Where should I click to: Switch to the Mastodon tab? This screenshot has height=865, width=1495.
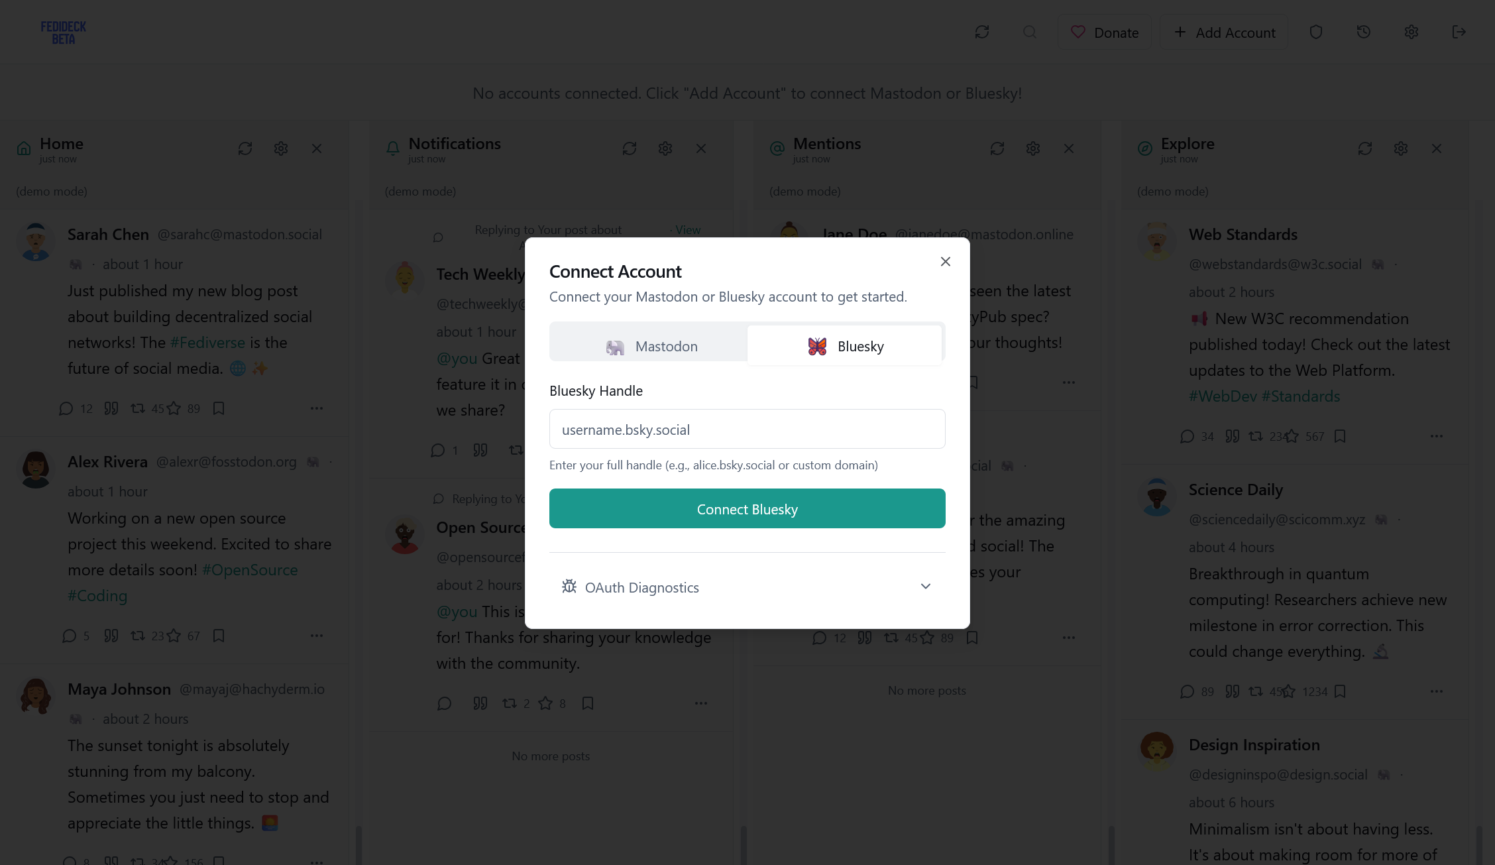[650, 346]
